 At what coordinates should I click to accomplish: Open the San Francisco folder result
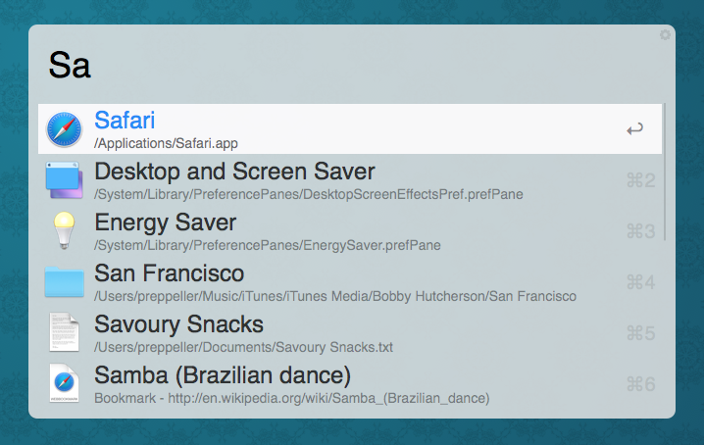169,273
